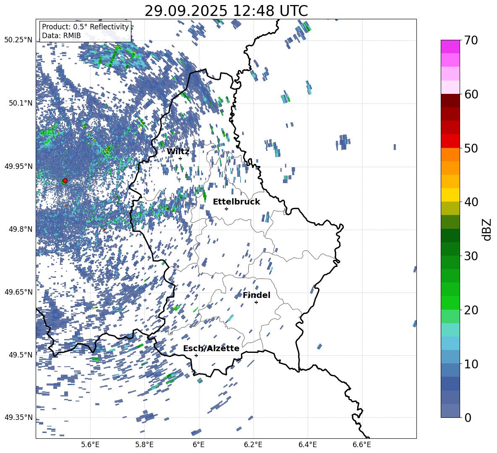The image size is (497, 453).
Task: Click the 40 dBZ colorbar tick label
Action: coord(471,202)
